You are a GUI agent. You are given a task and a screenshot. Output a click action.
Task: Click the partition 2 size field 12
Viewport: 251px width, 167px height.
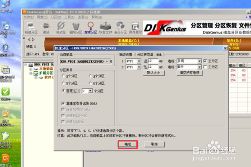click(x=153, y=67)
